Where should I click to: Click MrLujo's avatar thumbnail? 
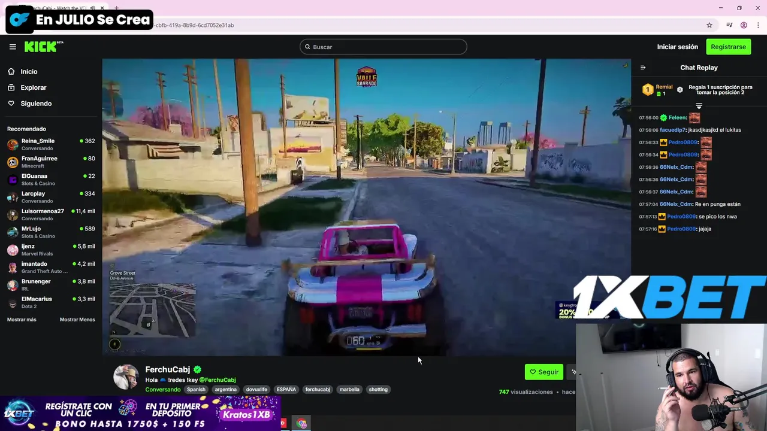13,232
